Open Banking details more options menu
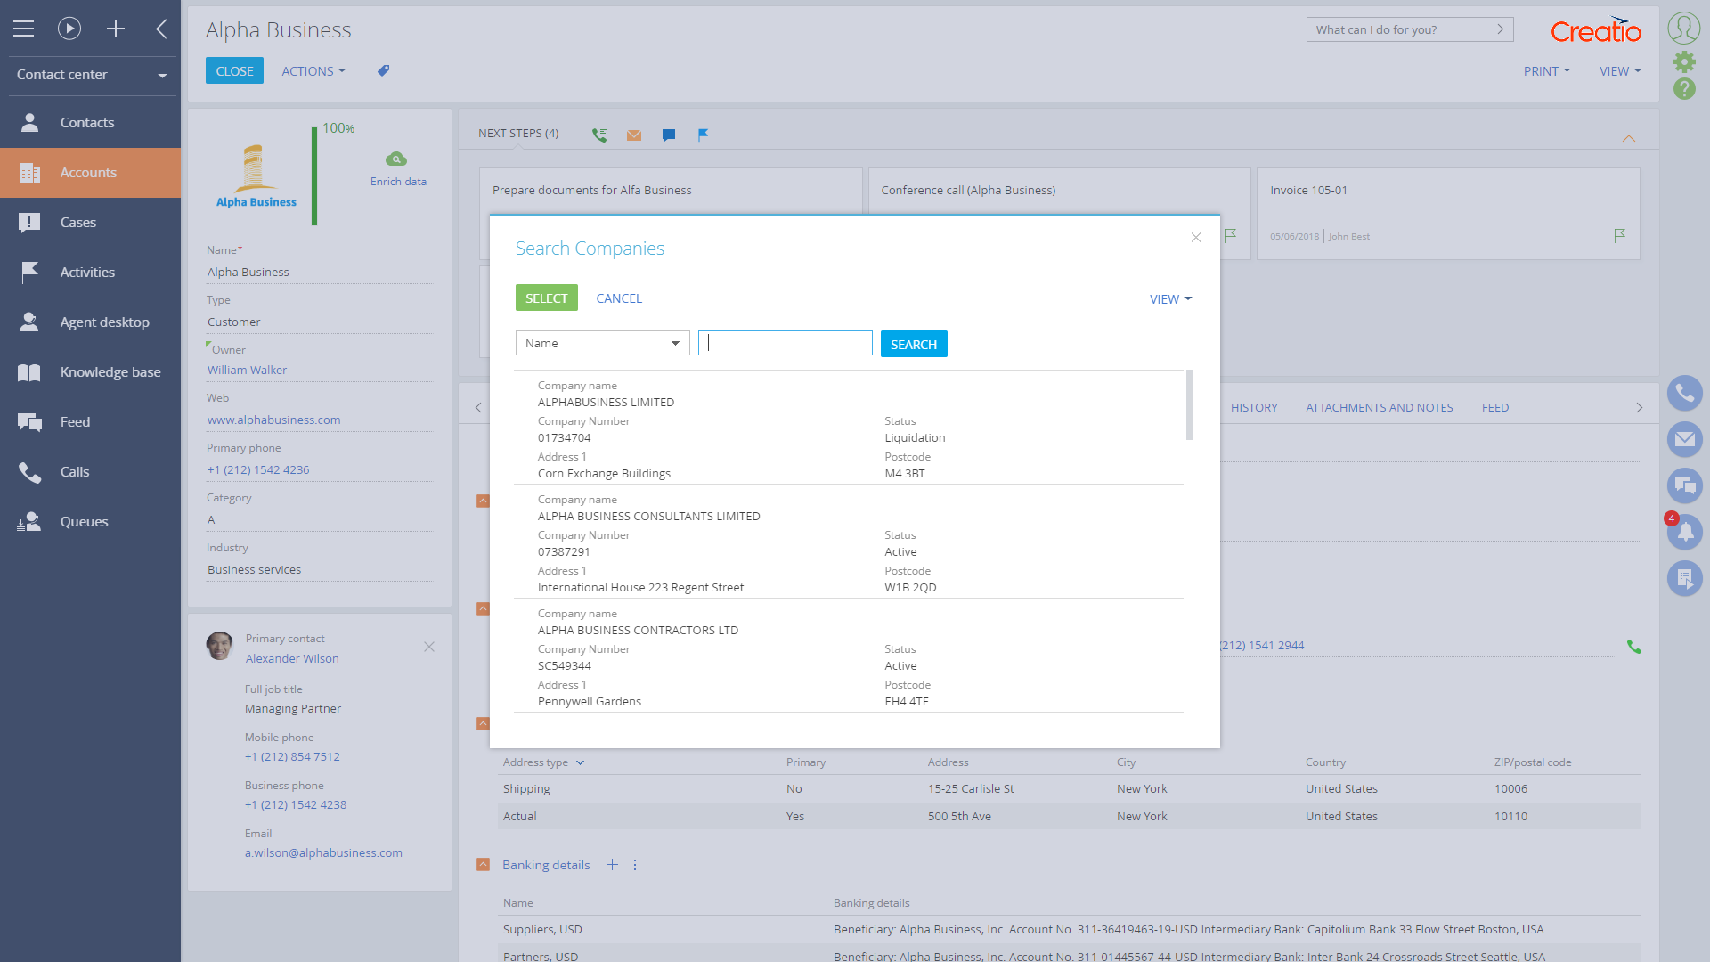Image resolution: width=1710 pixels, height=962 pixels. click(x=635, y=865)
